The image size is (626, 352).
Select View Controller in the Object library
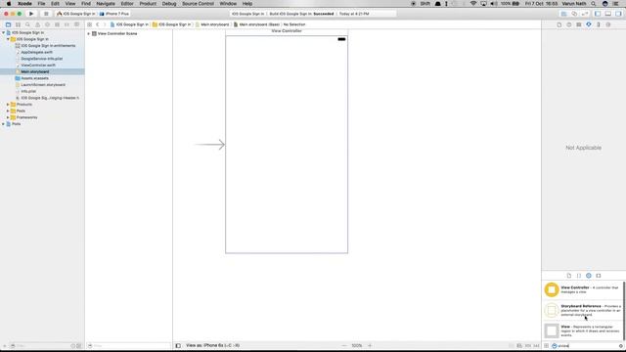click(583, 289)
